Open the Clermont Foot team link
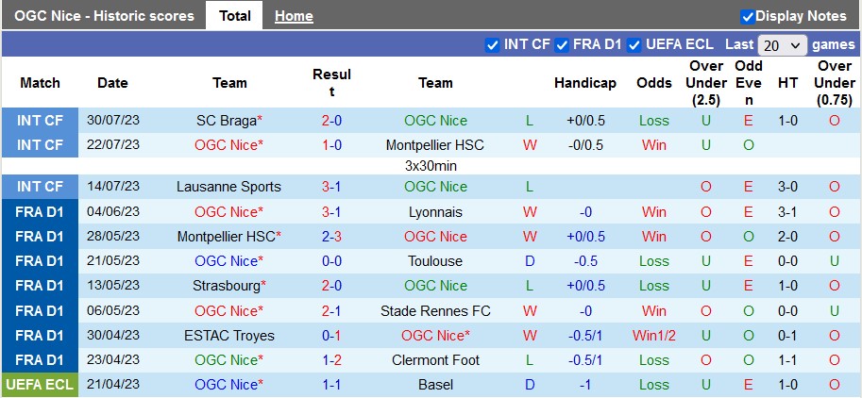 pos(435,360)
